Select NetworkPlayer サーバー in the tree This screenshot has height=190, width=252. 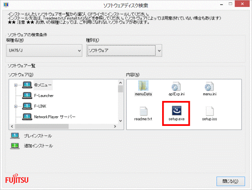pyautogui.click(x=55, y=117)
